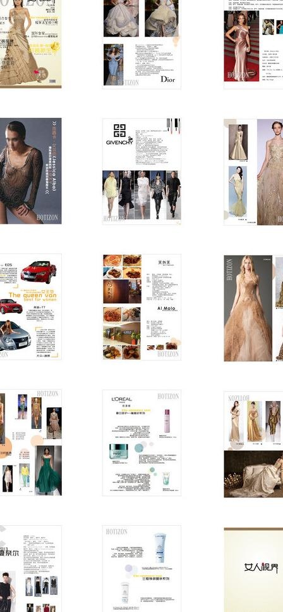The height and width of the screenshot is (612, 283).
Task: Open the blonde model beige gown page
Action: [253, 309]
